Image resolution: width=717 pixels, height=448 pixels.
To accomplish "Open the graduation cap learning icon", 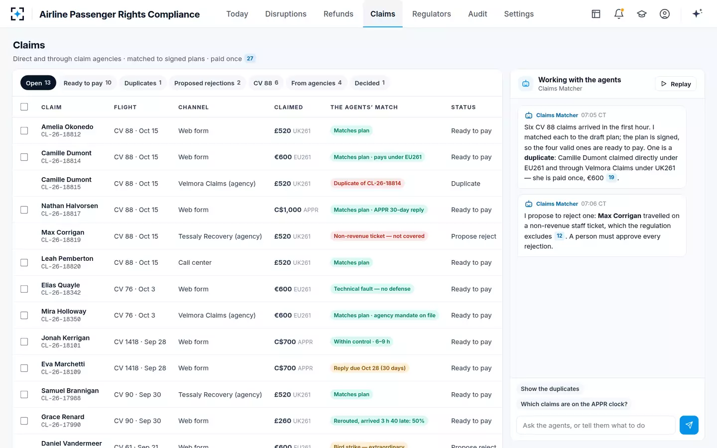I will coord(642,14).
